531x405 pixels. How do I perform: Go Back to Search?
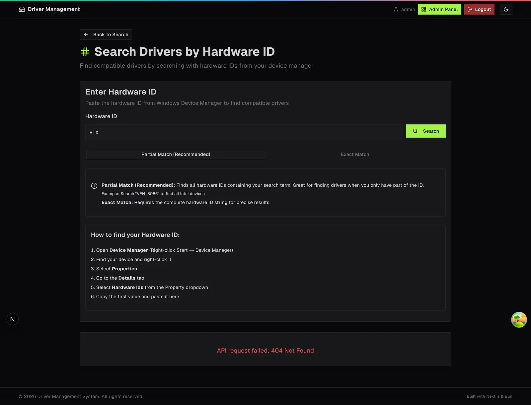106,34
